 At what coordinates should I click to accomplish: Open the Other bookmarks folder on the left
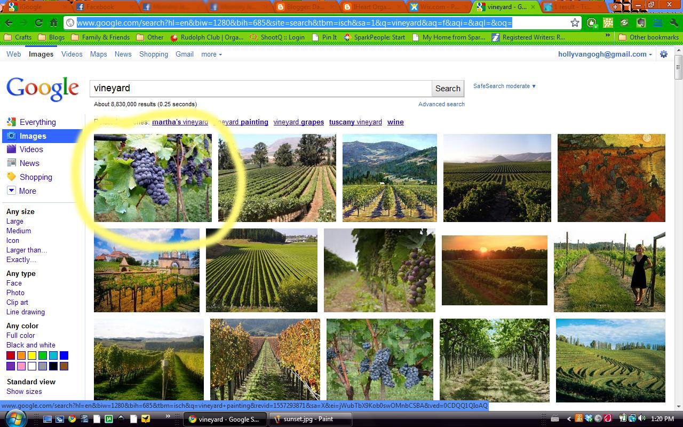150,37
